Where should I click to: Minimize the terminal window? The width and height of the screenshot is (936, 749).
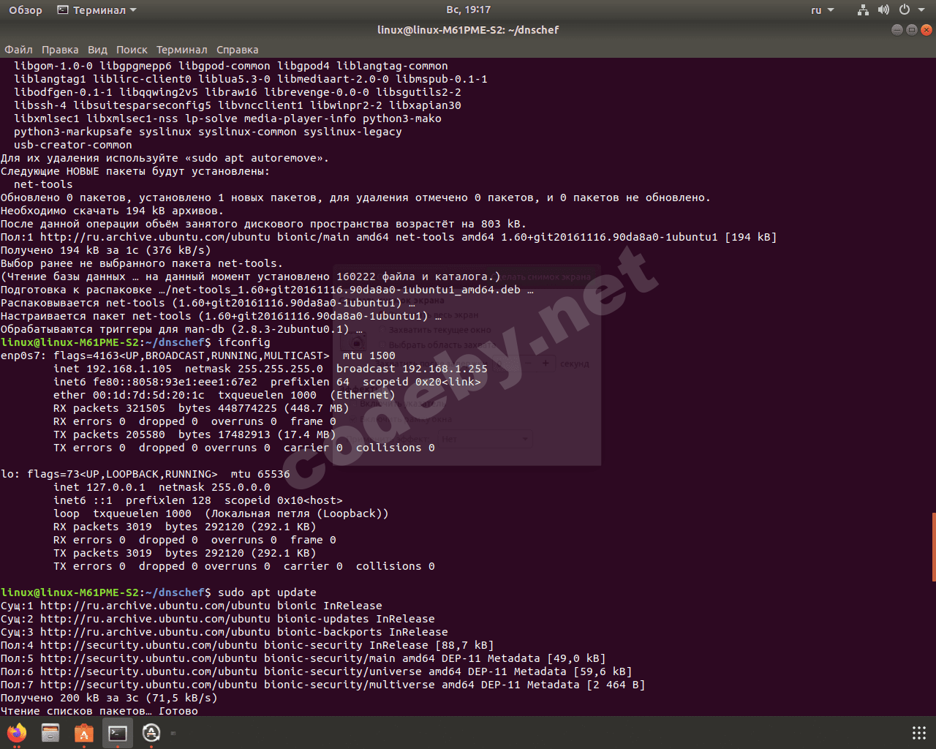(x=897, y=30)
